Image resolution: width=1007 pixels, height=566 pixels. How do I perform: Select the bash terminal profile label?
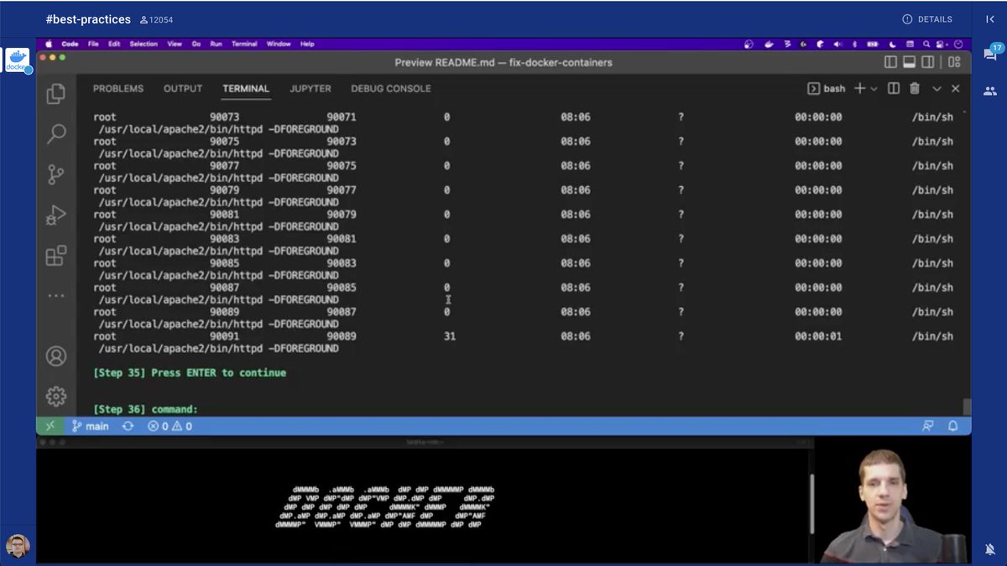827,88
